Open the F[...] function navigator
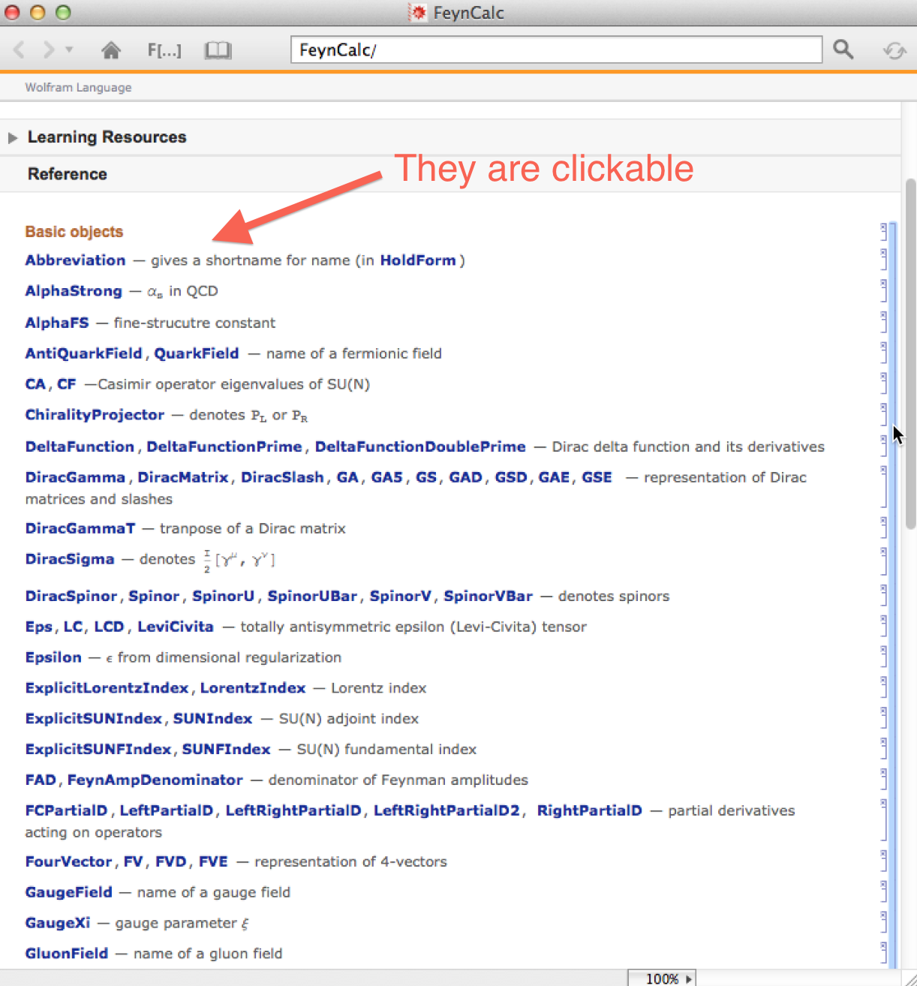This screenshot has height=986, width=917. (164, 50)
